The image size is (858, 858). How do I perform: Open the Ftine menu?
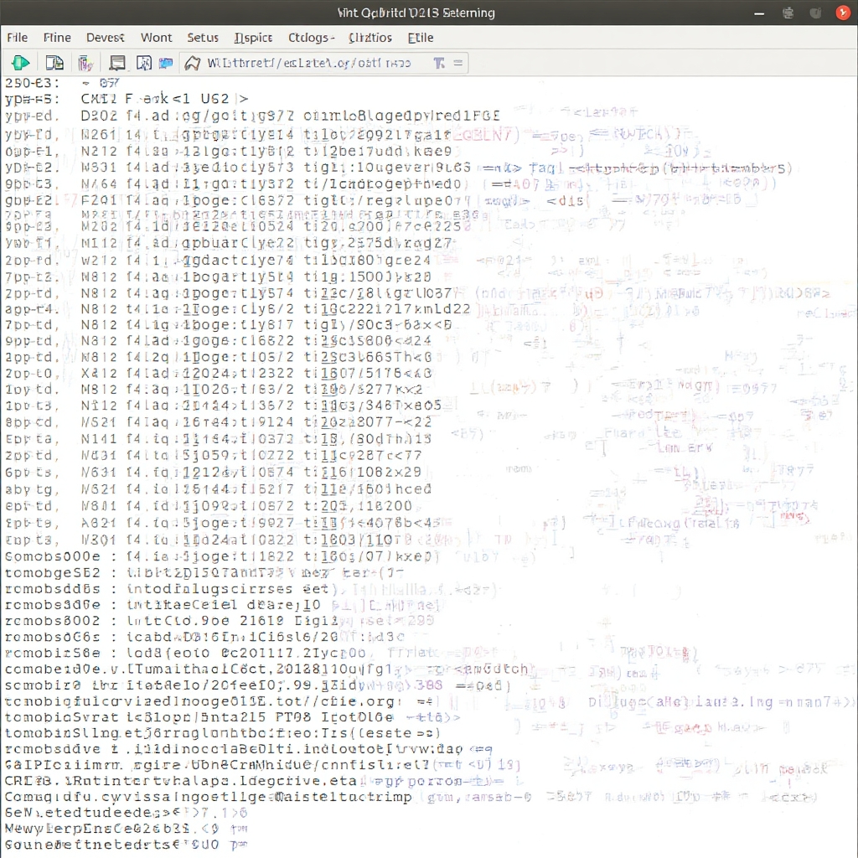tap(57, 37)
